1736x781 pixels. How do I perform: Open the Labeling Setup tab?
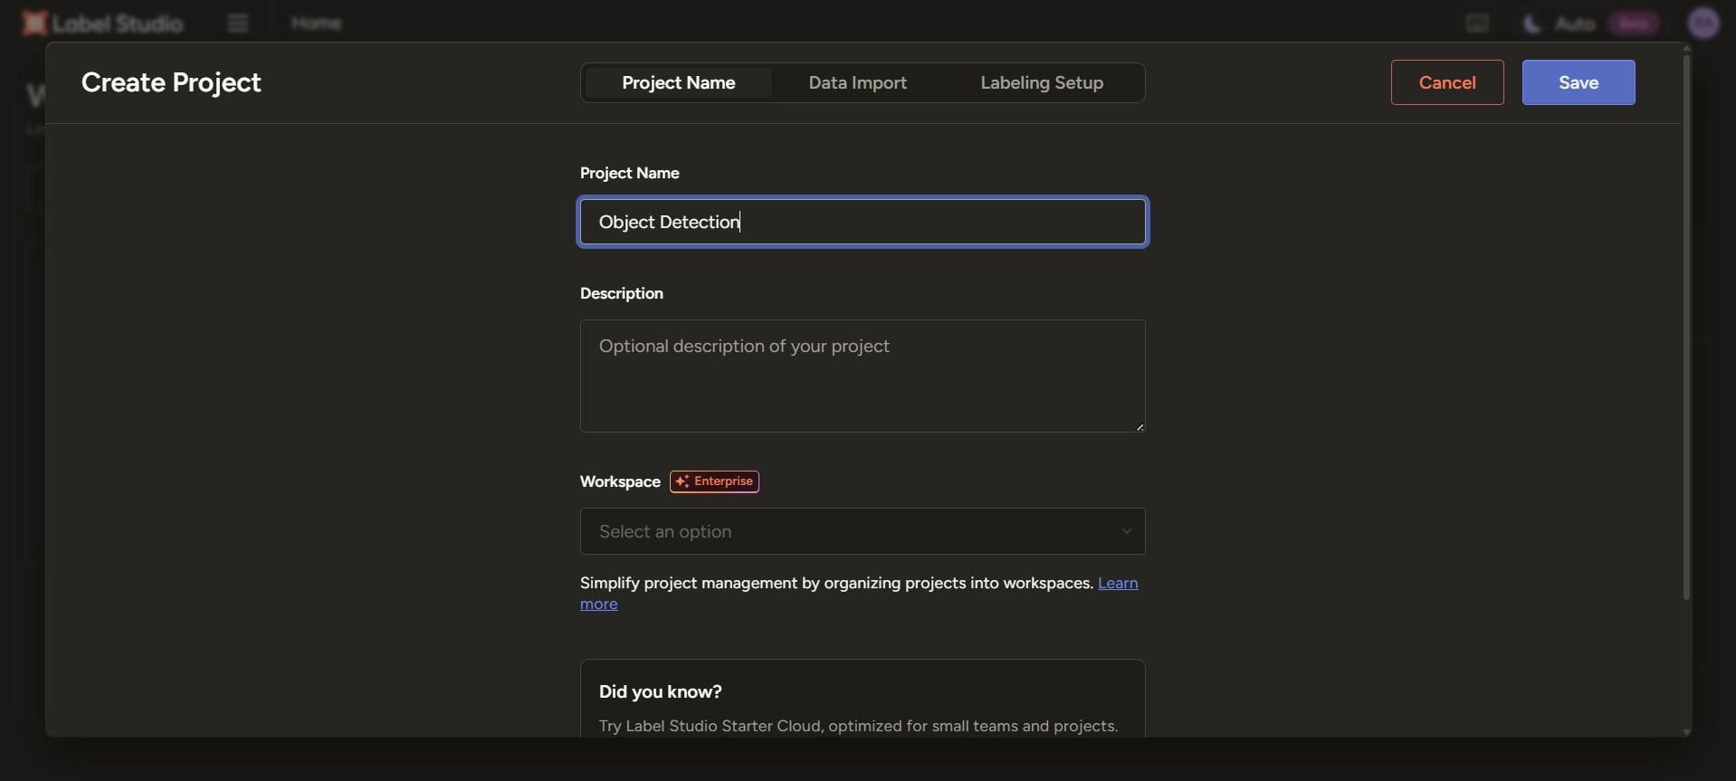pos(1042,82)
